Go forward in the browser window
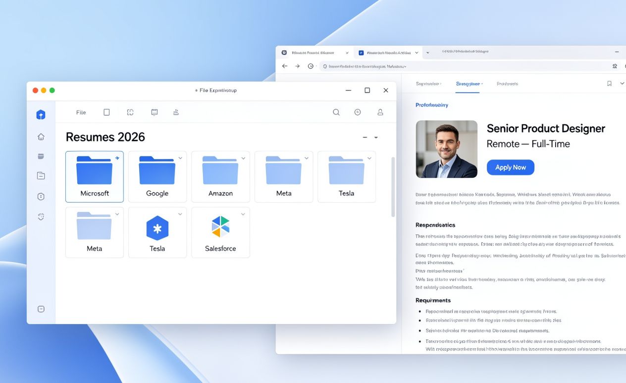The image size is (626, 383). pyautogui.click(x=298, y=66)
